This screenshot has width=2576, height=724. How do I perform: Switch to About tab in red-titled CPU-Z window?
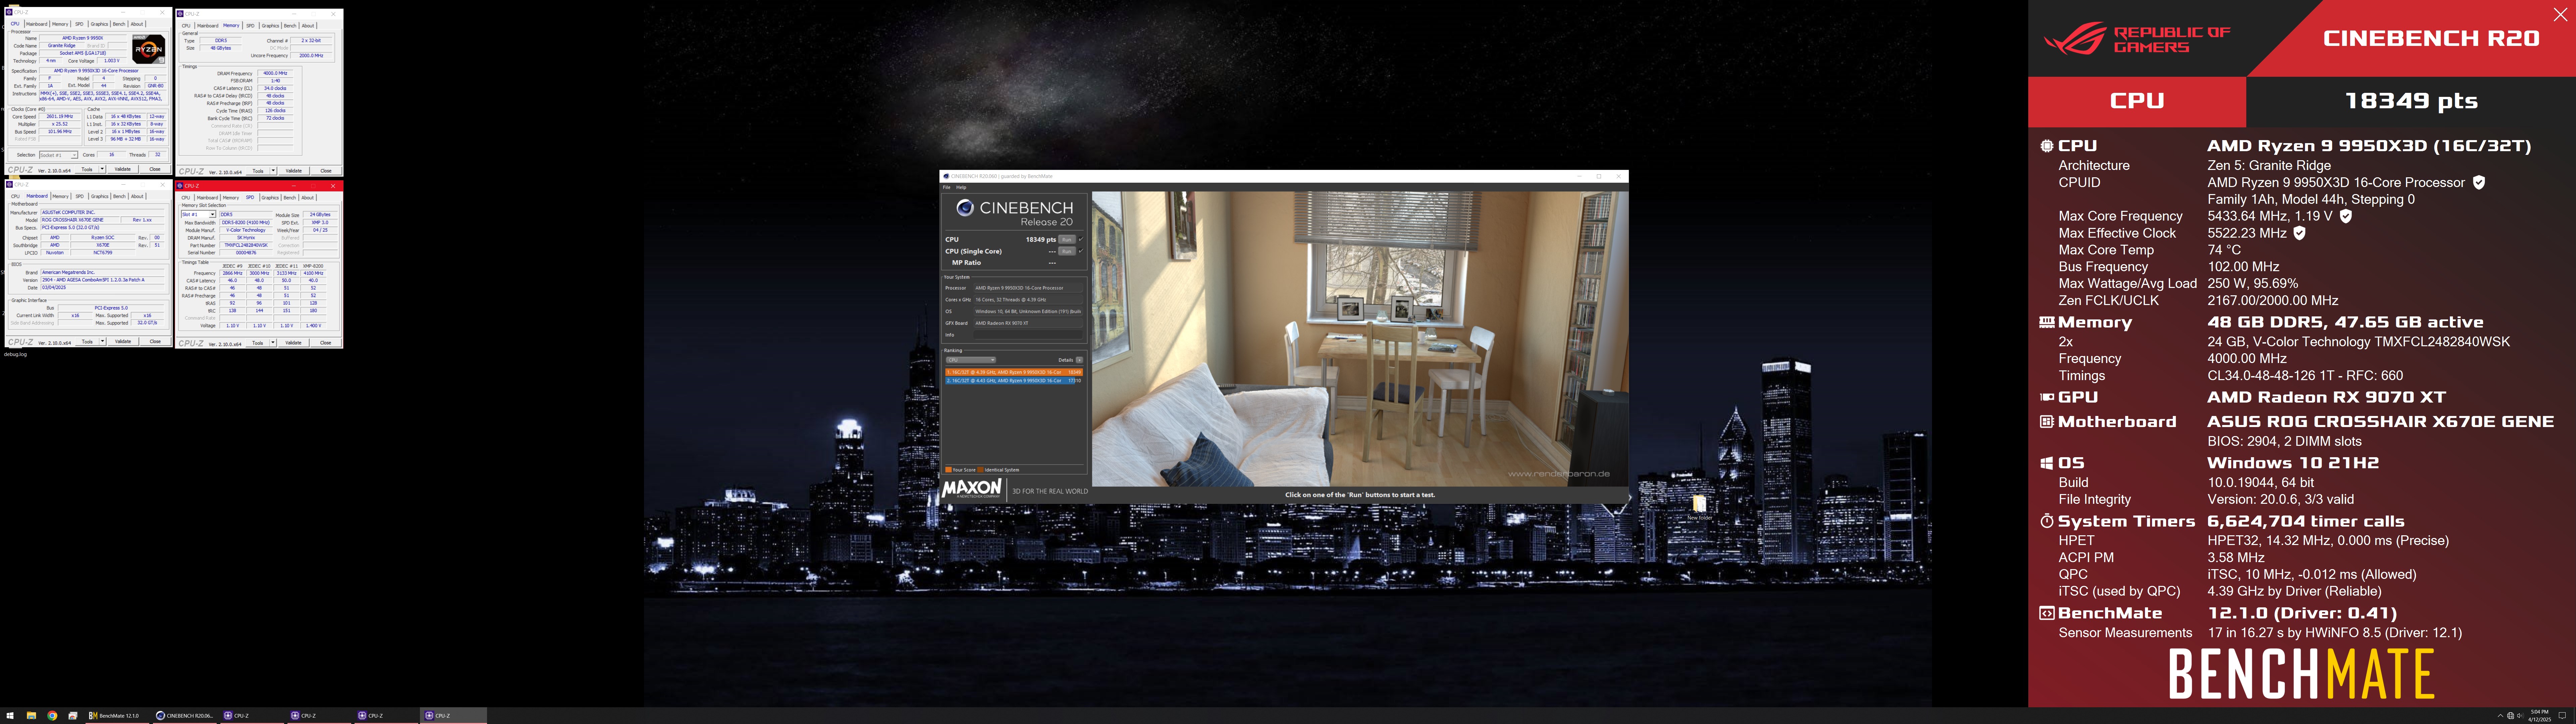coord(308,198)
